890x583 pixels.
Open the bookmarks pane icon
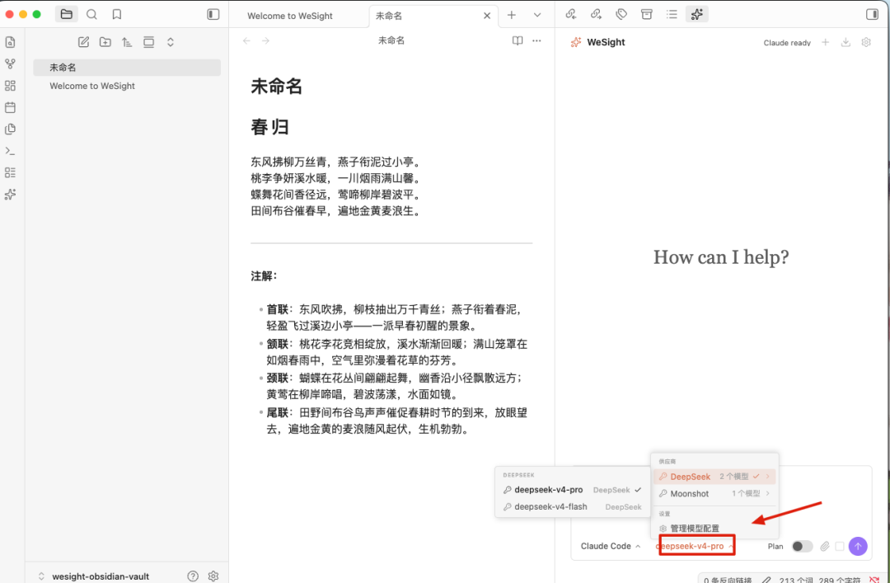pyautogui.click(x=117, y=14)
